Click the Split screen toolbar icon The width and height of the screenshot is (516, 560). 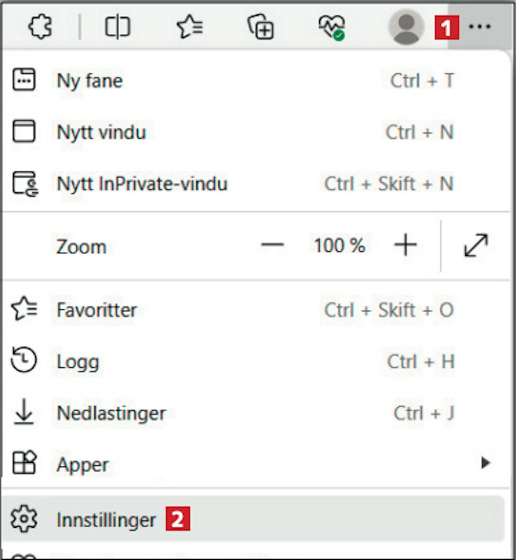(117, 26)
